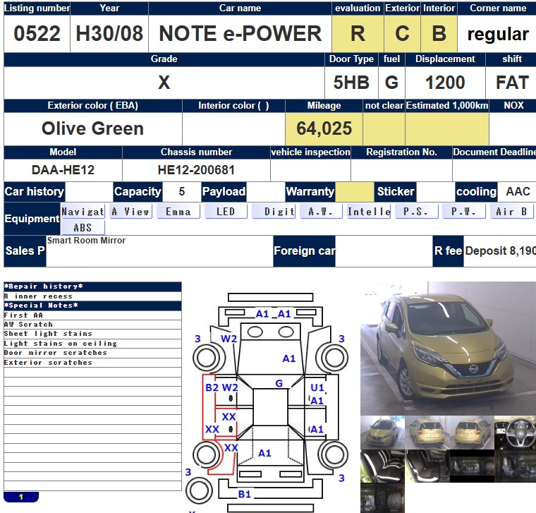536x513 pixels.
Task: Open the front seats interior thumbnail
Action: [382, 466]
